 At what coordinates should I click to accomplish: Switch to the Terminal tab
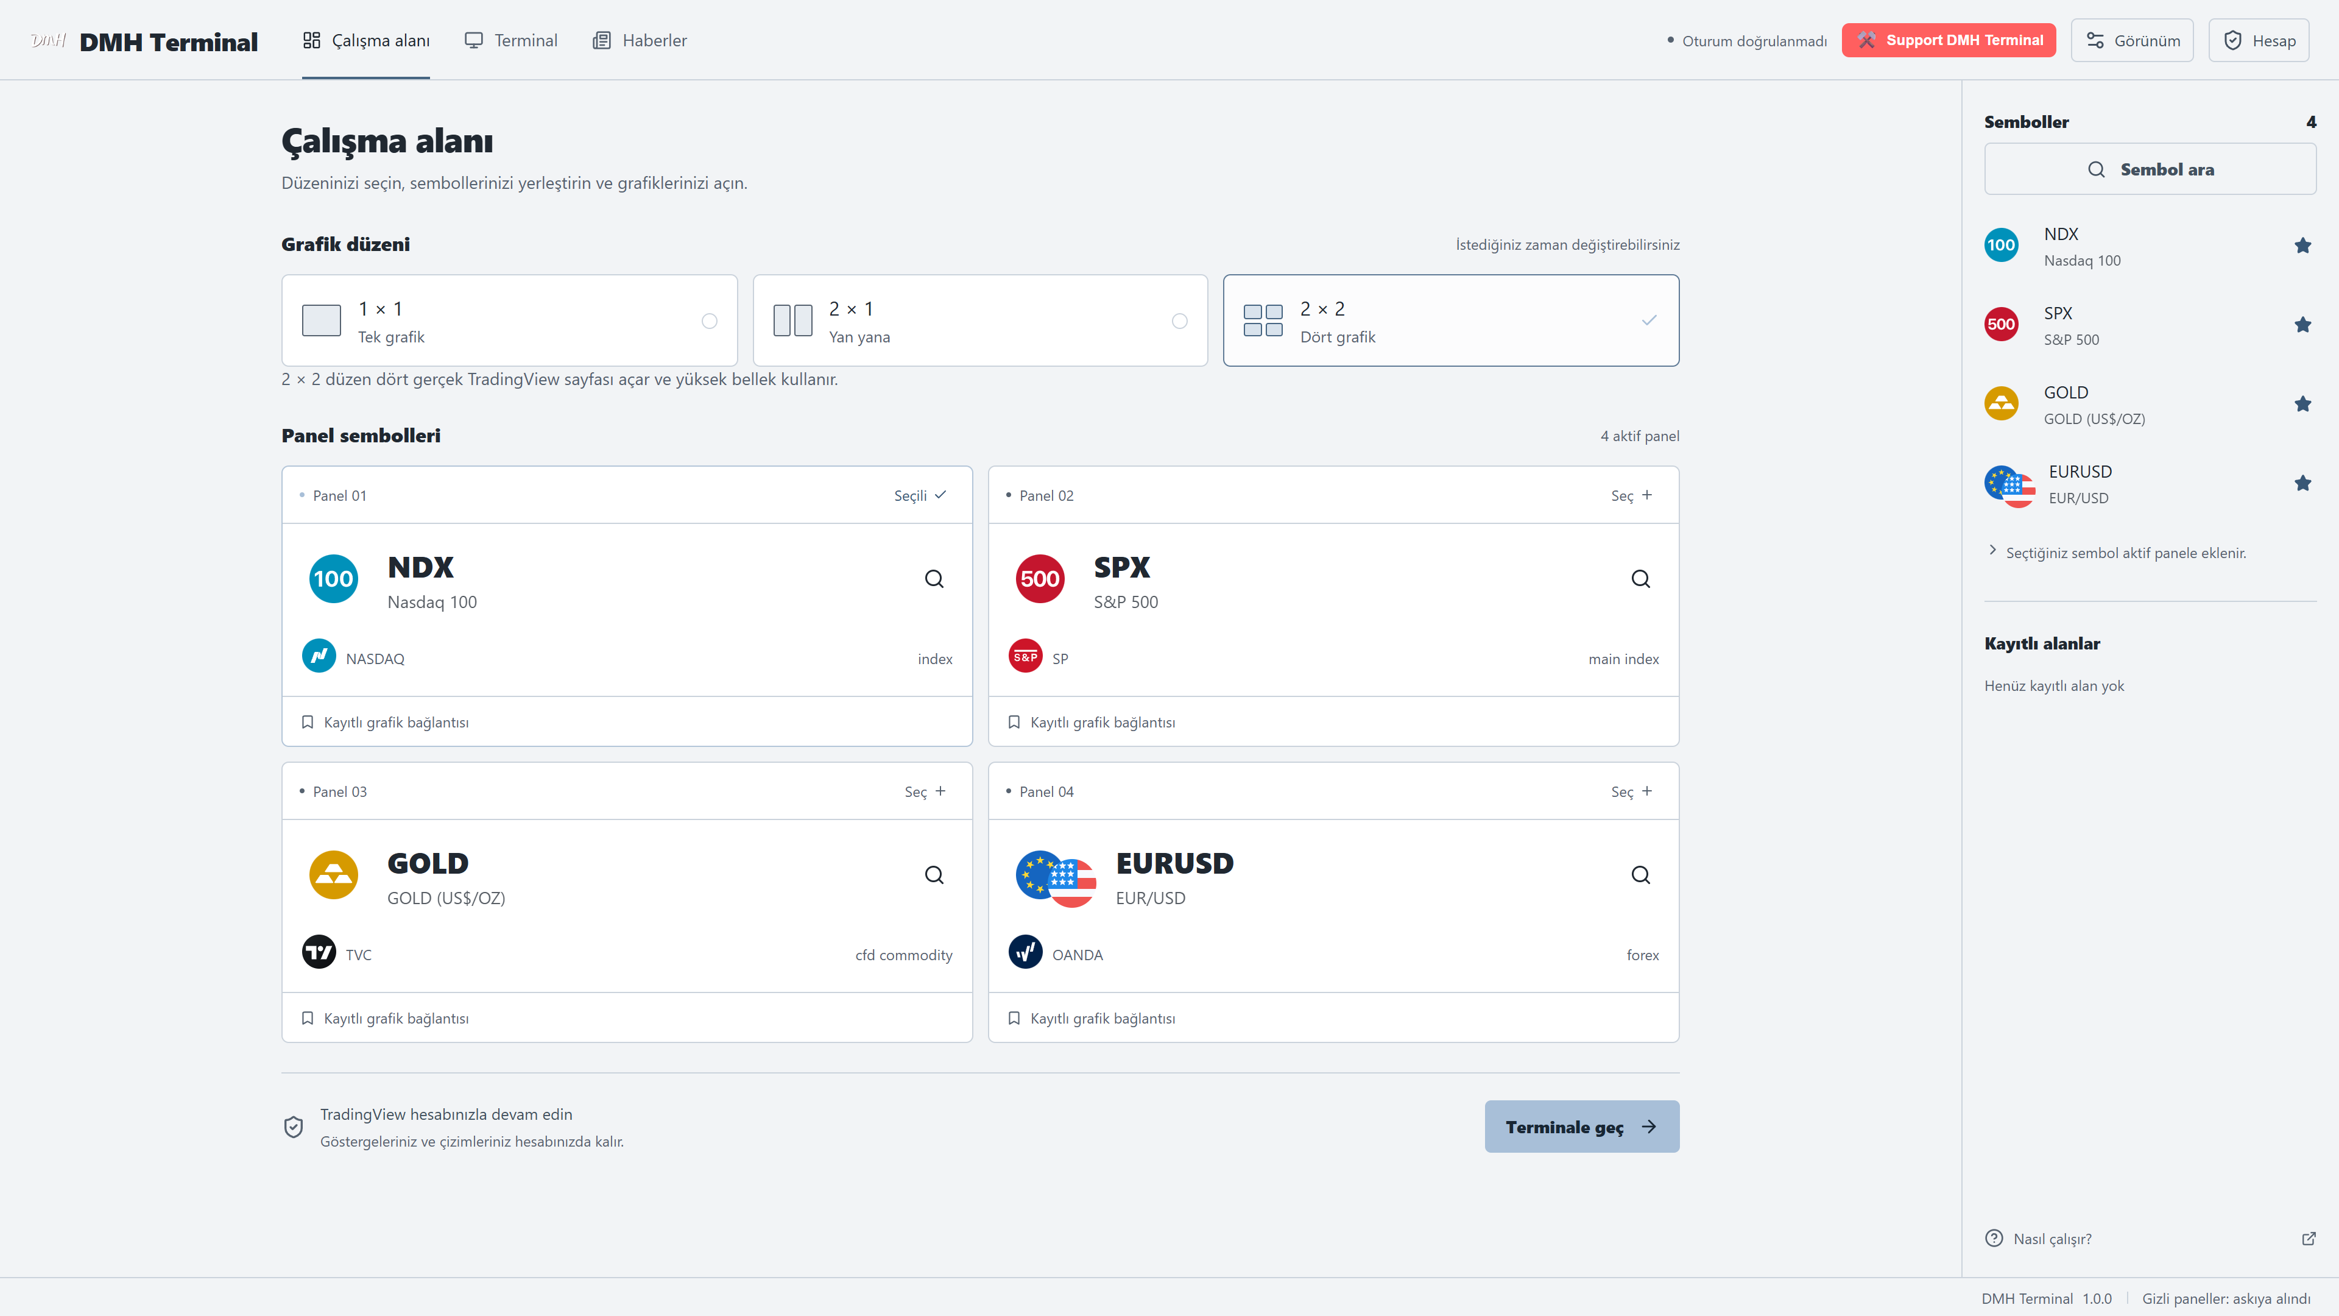(510, 40)
